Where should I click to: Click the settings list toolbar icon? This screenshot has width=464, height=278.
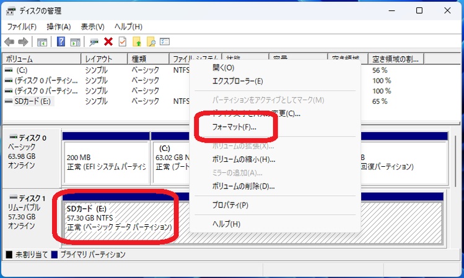165,41
